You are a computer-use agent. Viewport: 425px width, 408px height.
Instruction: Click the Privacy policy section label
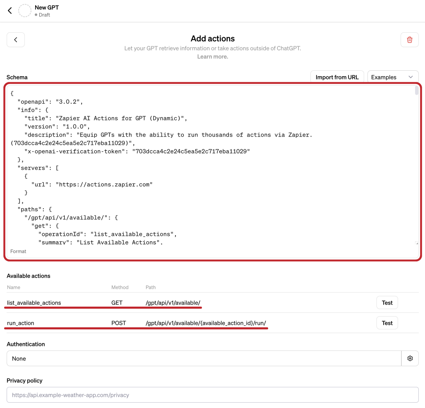(24, 381)
